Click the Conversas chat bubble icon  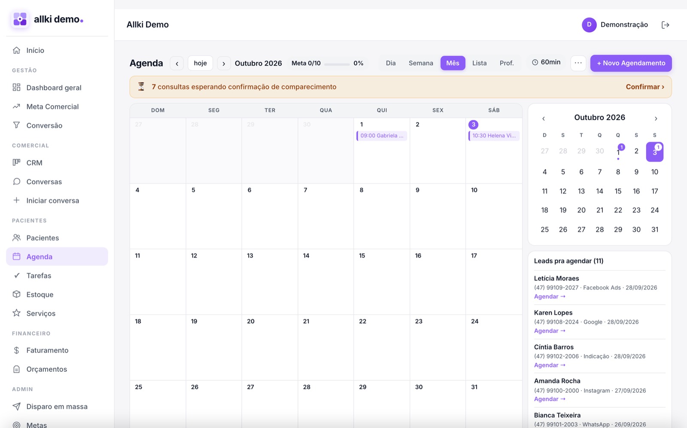pyautogui.click(x=16, y=182)
